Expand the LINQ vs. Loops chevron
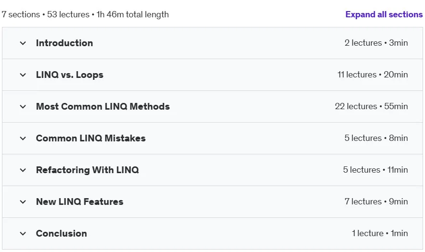The image size is (425, 252). point(23,75)
